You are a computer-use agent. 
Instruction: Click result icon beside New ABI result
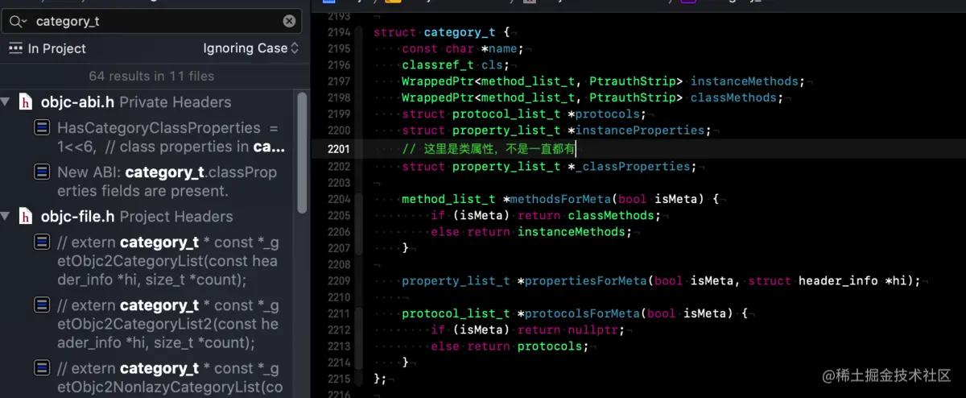(43, 172)
